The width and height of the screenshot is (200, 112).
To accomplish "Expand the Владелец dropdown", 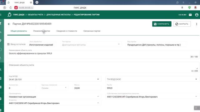I will click(98, 103).
